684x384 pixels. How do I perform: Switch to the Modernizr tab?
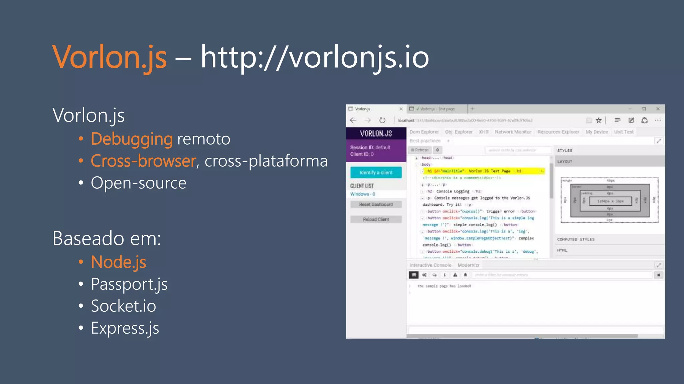click(x=469, y=265)
